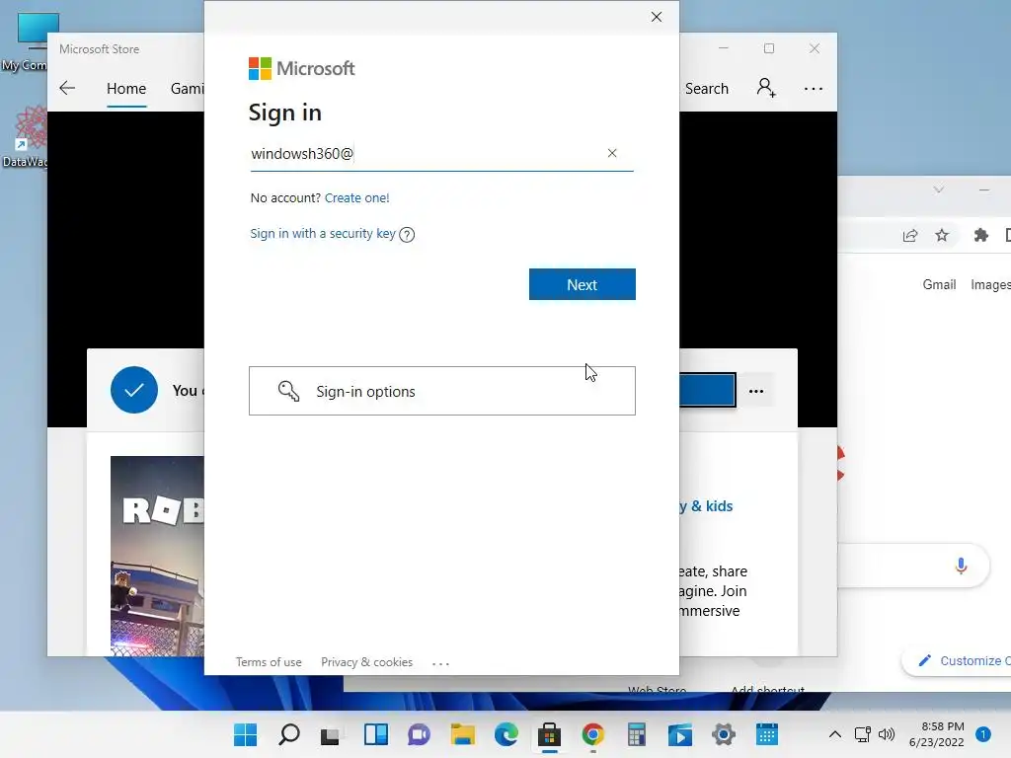
Task: Open Chrome extensions puzzle icon
Action: [x=980, y=235]
